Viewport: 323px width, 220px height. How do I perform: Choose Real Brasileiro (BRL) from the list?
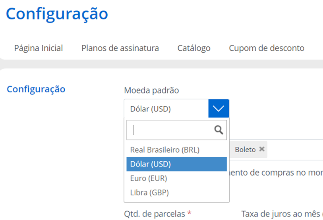164,150
